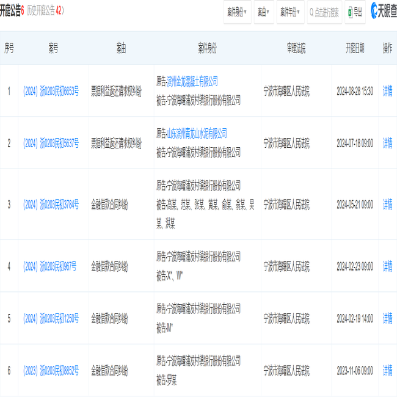Select date cell 2024-07-18 09:00
The image size is (397, 397).
[x=355, y=143]
